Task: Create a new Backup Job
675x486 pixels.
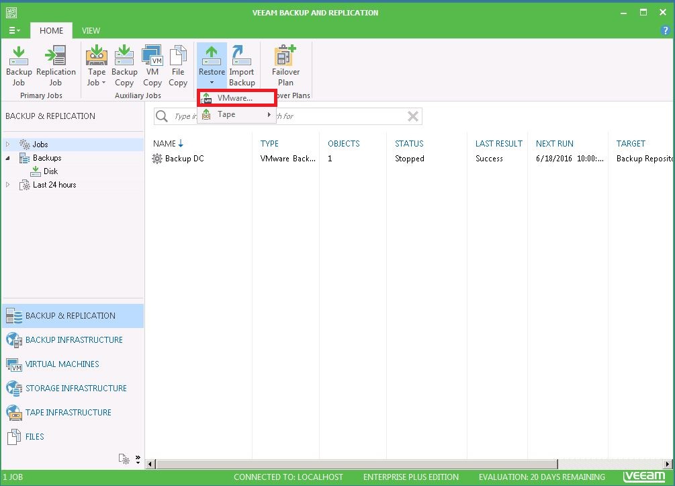Action: point(19,65)
